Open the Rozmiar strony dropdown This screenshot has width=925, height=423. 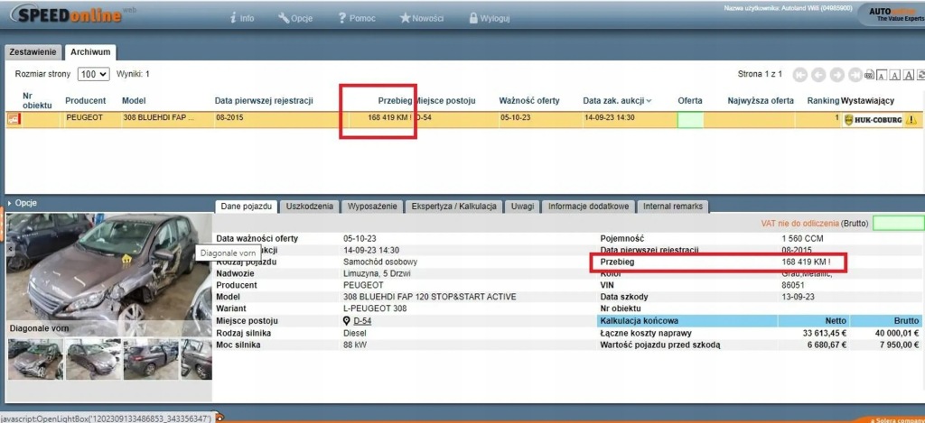pos(93,74)
